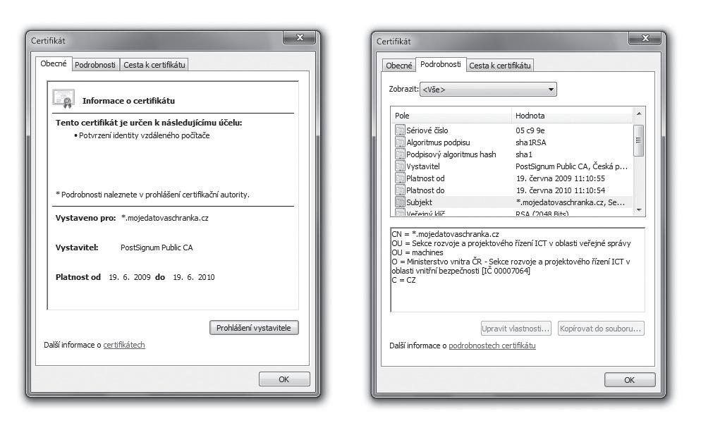This screenshot has width=701, height=428.
Task: Click the certificate badge icon beside Informace o certifikátu
Action: [63, 99]
